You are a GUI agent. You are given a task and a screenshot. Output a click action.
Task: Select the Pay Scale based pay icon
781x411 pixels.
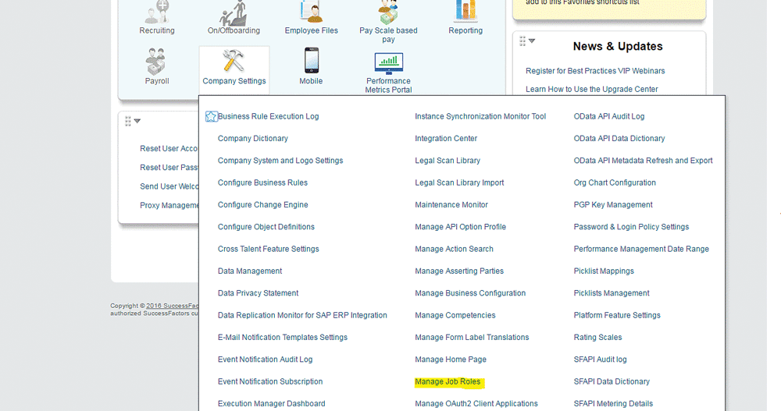pyautogui.click(x=388, y=12)
